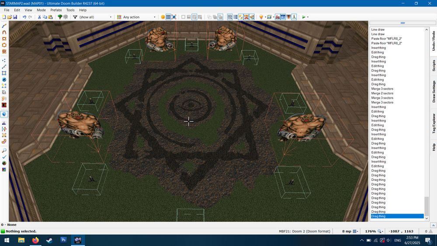Activate Visual mode blue cube icon
This screenshot has width=437, height=246.
[x=4, y=114]
